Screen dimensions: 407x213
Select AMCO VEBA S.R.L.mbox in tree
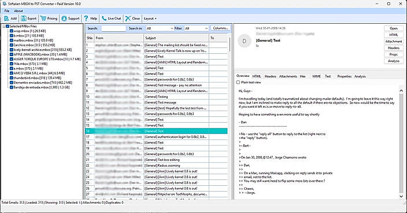coord(39,74)
